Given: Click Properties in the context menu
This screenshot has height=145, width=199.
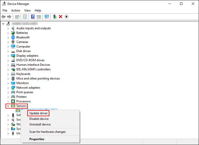Looking at the screenshot, I should [x=37, y=139].
